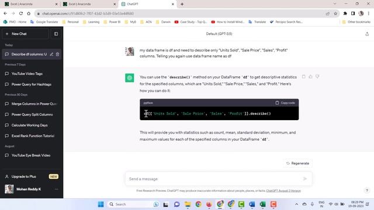Open Case Study - Top Q bookmark

191,22
